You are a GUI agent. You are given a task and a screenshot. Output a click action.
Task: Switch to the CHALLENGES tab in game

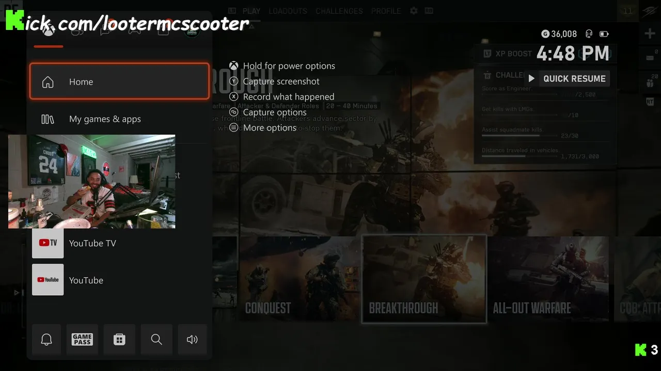pos(339,11)
